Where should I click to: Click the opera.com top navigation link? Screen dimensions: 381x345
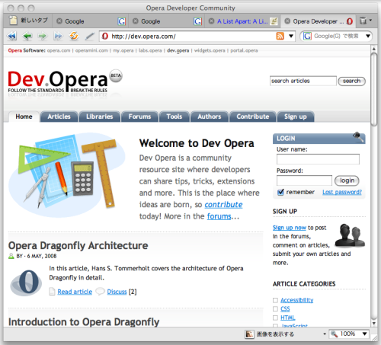tap(59, 50)
